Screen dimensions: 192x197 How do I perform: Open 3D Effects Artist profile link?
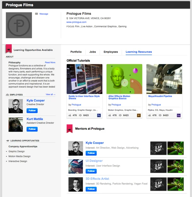tap(97, 179)
